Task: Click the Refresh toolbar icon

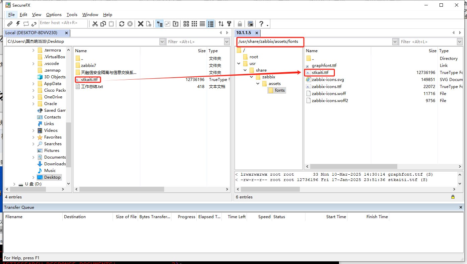Action: click(x=122, y=24)
